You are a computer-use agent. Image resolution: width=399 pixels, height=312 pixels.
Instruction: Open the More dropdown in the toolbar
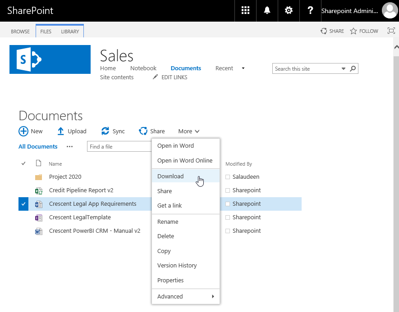pos(188,131)
